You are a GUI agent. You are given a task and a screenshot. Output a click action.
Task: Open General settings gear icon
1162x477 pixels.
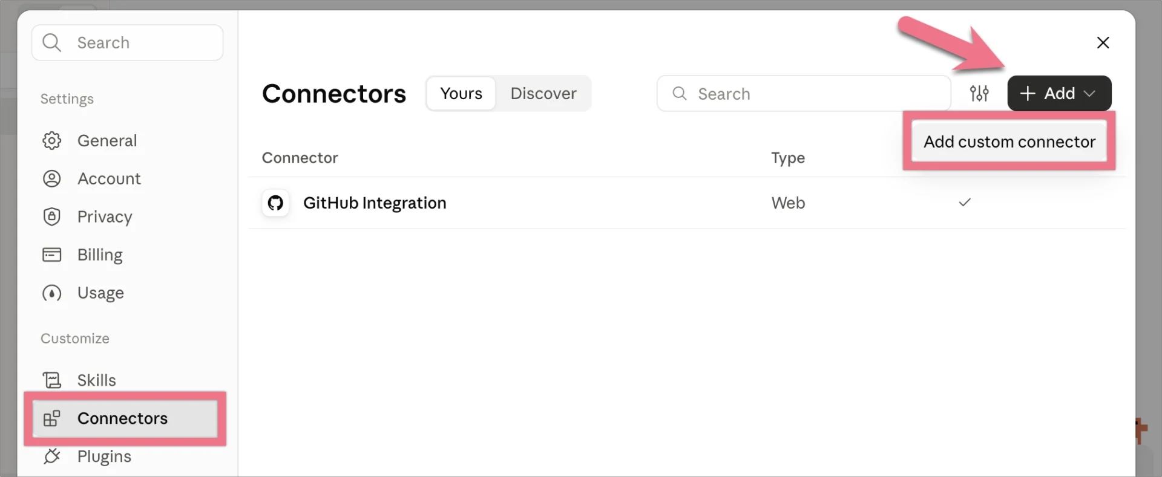coord(51,140)
